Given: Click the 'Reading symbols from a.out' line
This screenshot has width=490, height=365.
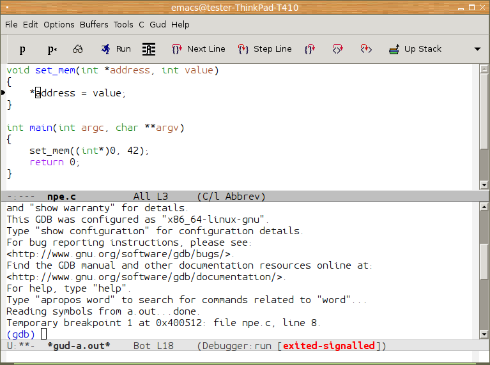Looking at the screenshot, I should click(103, 311).
